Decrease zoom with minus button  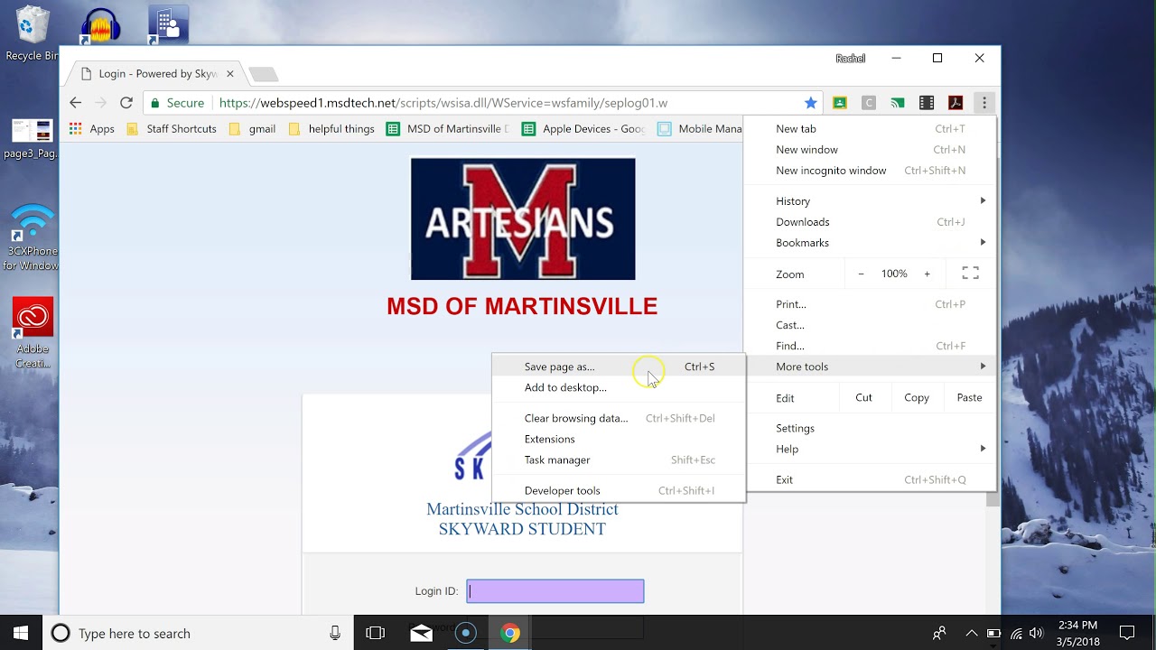(x=861, y=274)
